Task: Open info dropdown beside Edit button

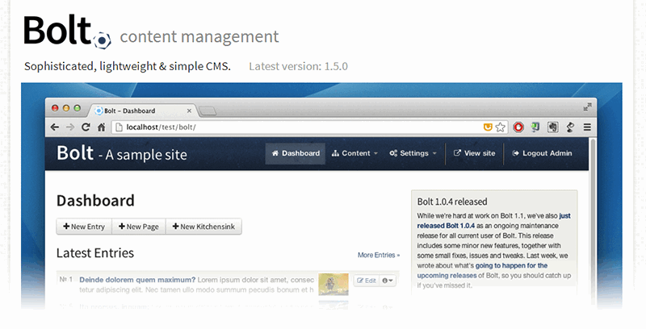Action: tap(388, 281)
